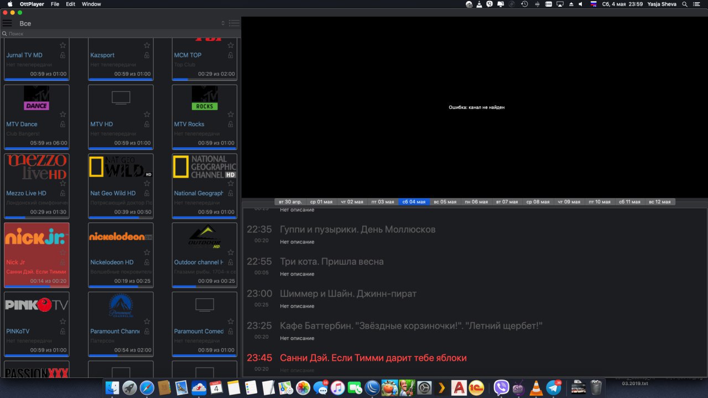Viewport: 708px width, 398px height.
Task: Select the вс 12 мая date tab
Action: coord(659,202)
